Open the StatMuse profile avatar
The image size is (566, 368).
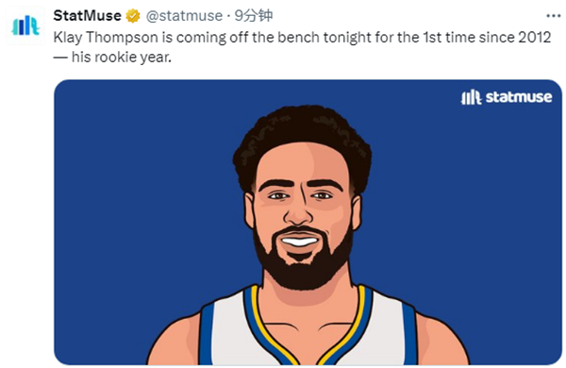click(25, 25)
